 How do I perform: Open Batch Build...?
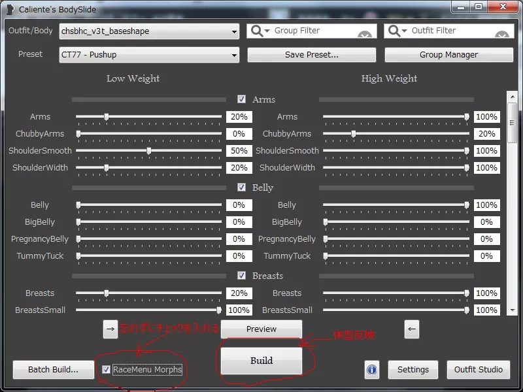54,370
